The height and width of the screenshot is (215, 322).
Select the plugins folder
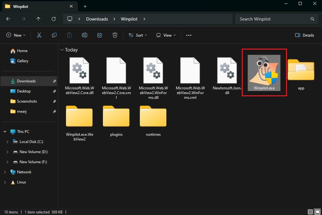point(116,121)
